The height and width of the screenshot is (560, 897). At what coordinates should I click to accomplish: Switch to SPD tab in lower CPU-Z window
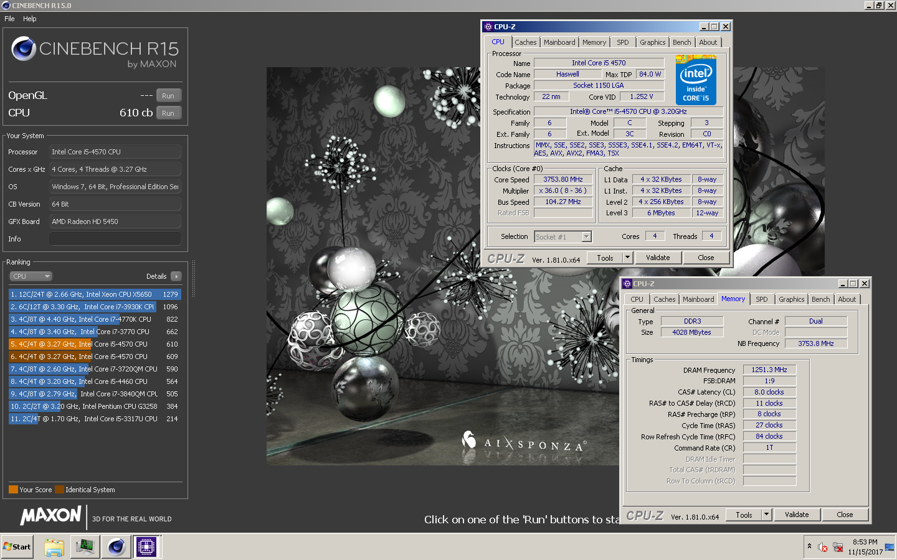pyautogui.click(x=762, y=299)
